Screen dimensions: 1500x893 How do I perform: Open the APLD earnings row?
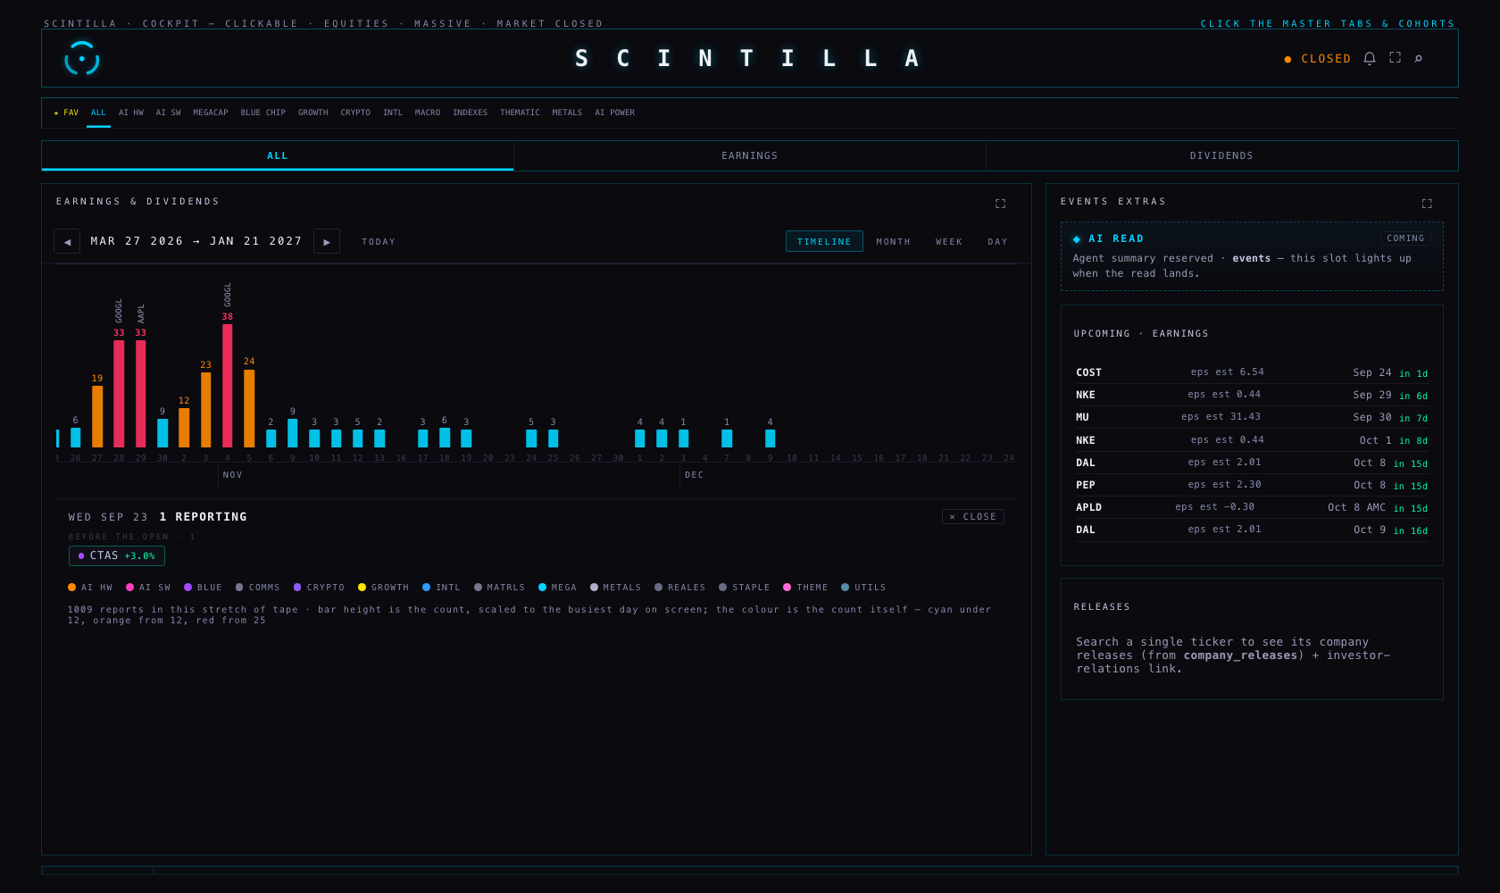point(1252,507)
